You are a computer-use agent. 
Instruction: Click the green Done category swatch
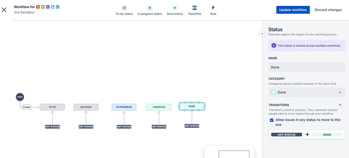274,92
